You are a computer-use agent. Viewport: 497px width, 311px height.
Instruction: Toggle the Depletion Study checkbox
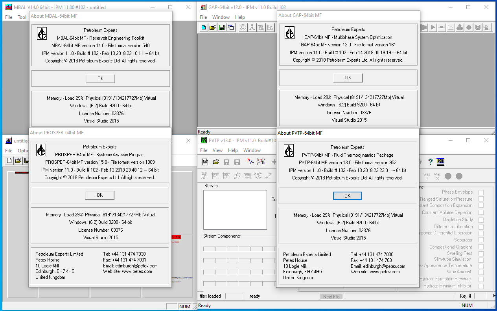pos(481,220)
